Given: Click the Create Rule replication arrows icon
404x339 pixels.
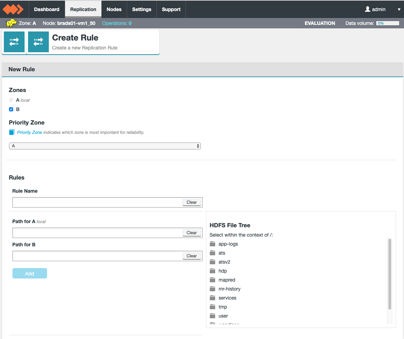Looking at the screenshot, I should click(38, 42).
